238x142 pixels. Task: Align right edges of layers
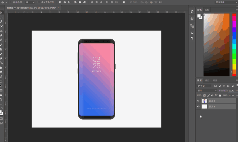point(84,2)
